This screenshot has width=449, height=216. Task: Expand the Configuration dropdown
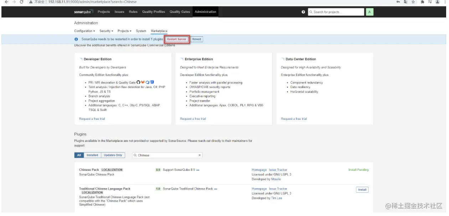pyautogui.click(x=84, y=31)
